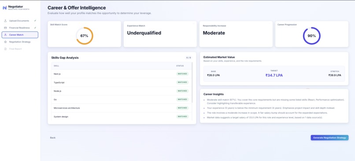Click the Financial Readiness card icon
355x161 pixels.
[5, 28]
